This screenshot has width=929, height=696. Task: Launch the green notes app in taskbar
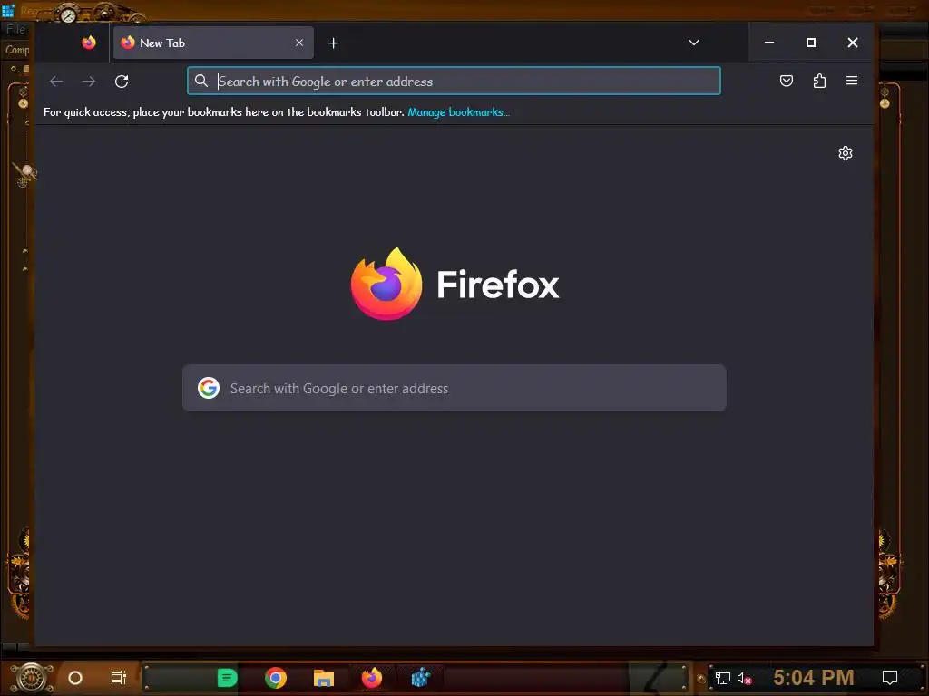[x=227, y=678]
